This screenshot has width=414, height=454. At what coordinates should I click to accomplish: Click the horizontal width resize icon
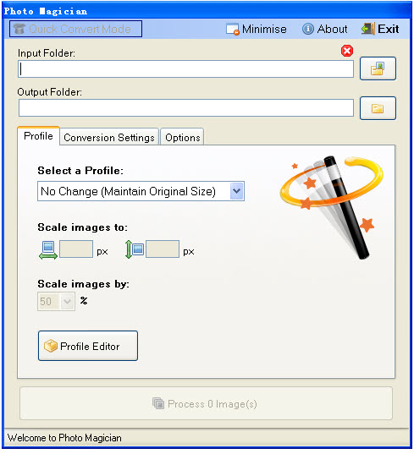(x=48, y=250)
